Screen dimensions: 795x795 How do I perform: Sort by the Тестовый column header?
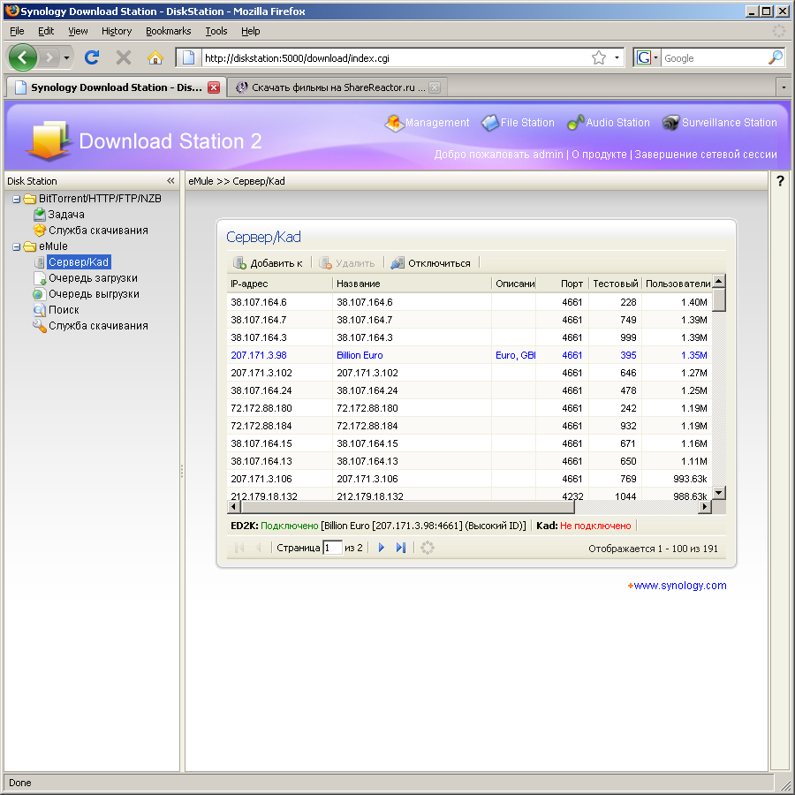(x=616, y=284)
